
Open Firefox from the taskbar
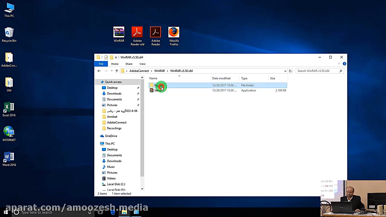pos(112,212)
